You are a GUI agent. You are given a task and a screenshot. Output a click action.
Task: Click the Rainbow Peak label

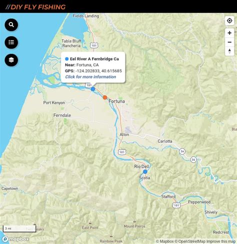tap(111, 241)
